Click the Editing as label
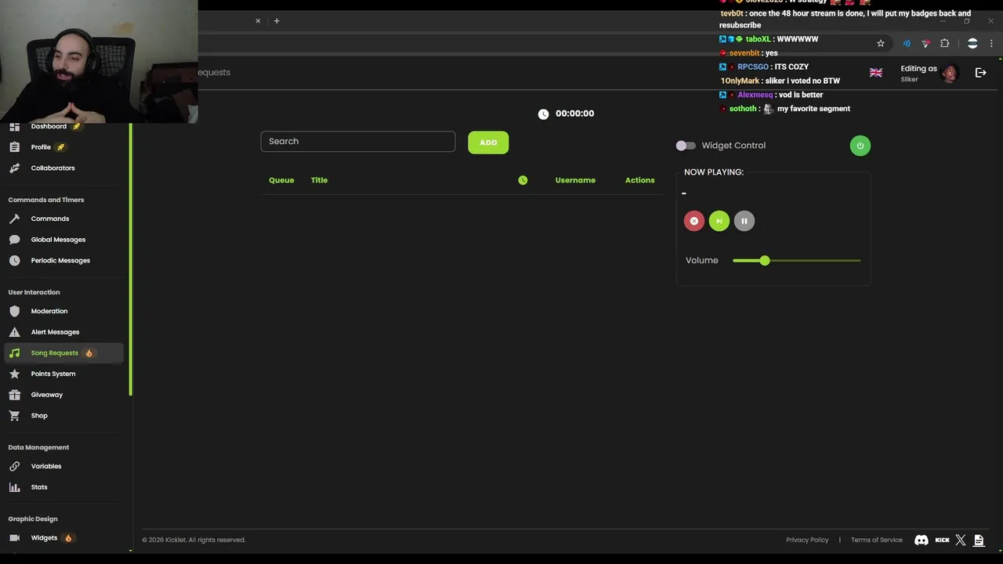Viewport: 1003px width, 564px height. point(918,68)
